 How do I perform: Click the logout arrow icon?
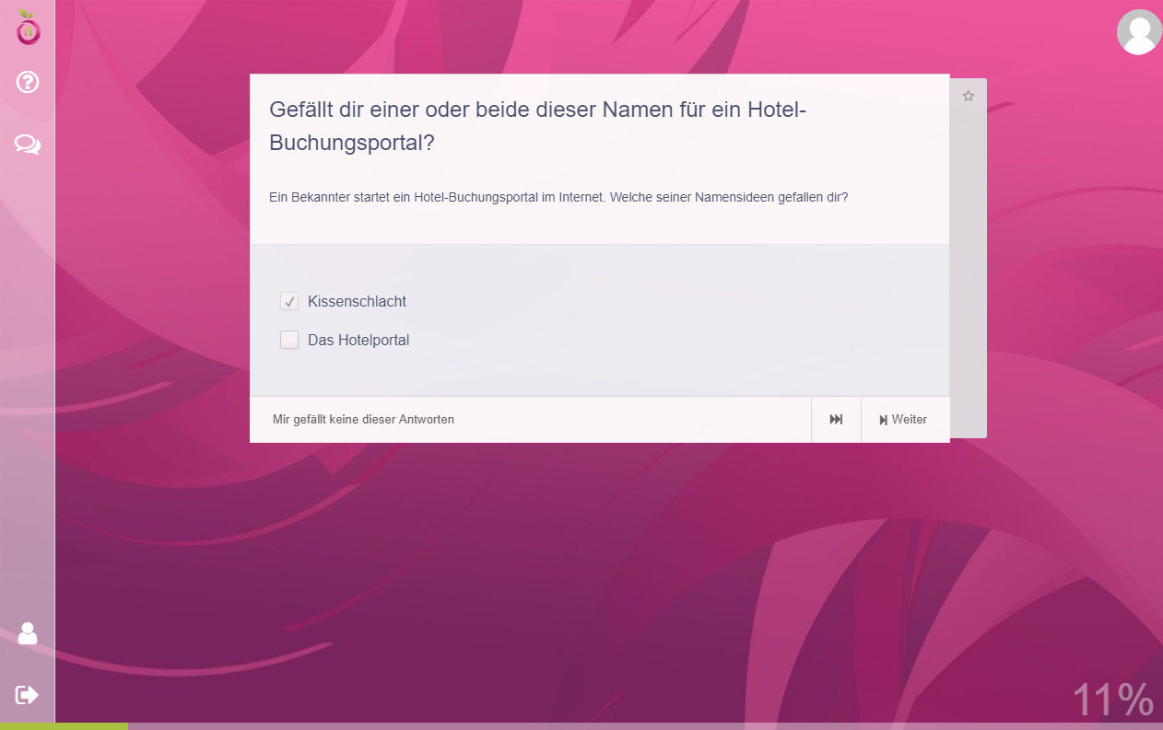28,694
